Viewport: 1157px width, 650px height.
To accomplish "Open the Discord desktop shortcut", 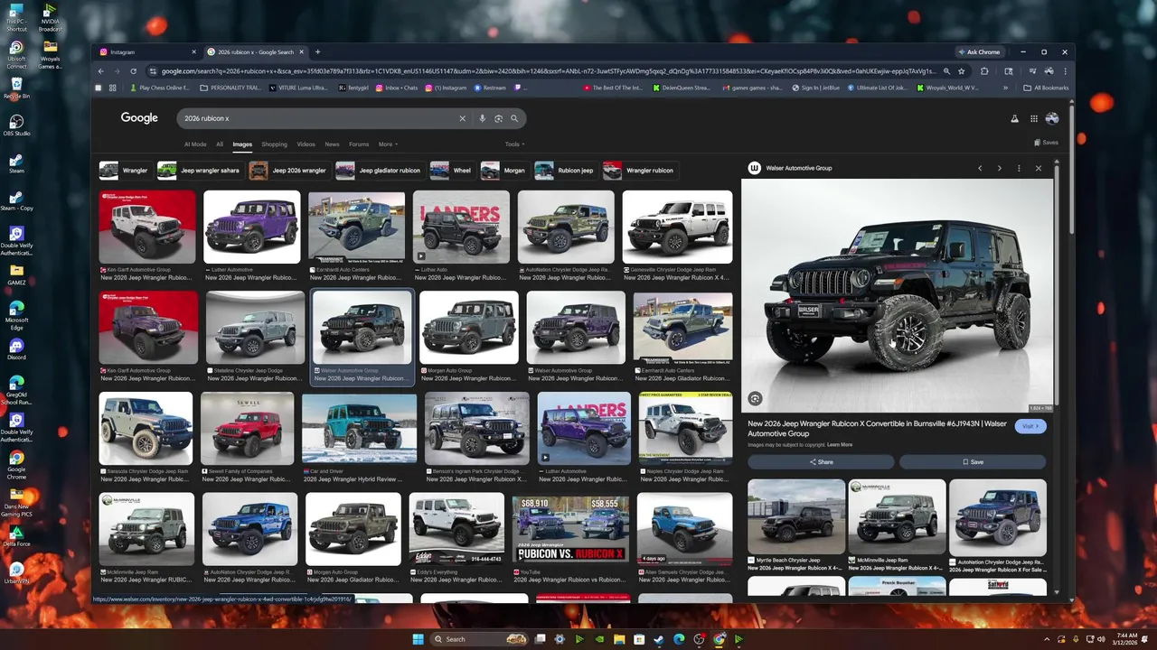I will (16, 348).
